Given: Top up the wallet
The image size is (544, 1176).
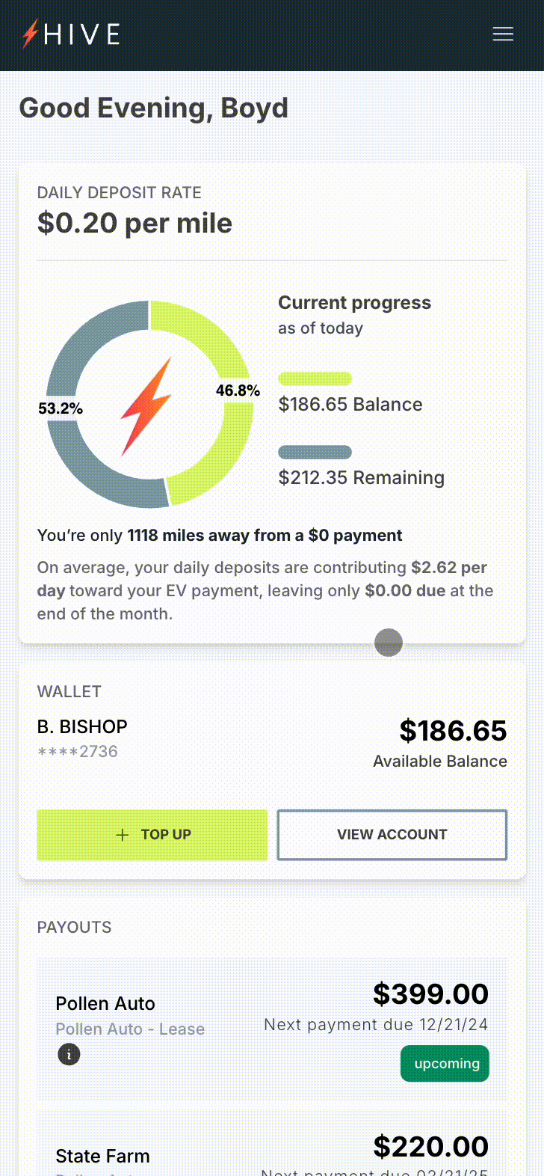Looking at the screenshot, I should point(152,835).
